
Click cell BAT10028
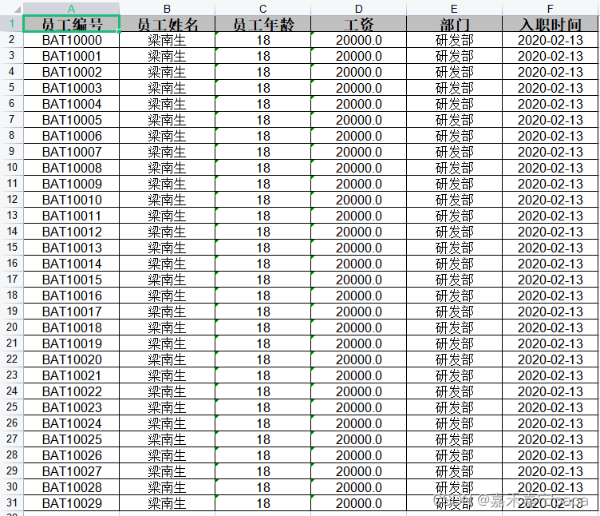click(x=72, y=487)
